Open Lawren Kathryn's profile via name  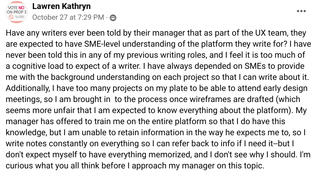click(61, 7)
